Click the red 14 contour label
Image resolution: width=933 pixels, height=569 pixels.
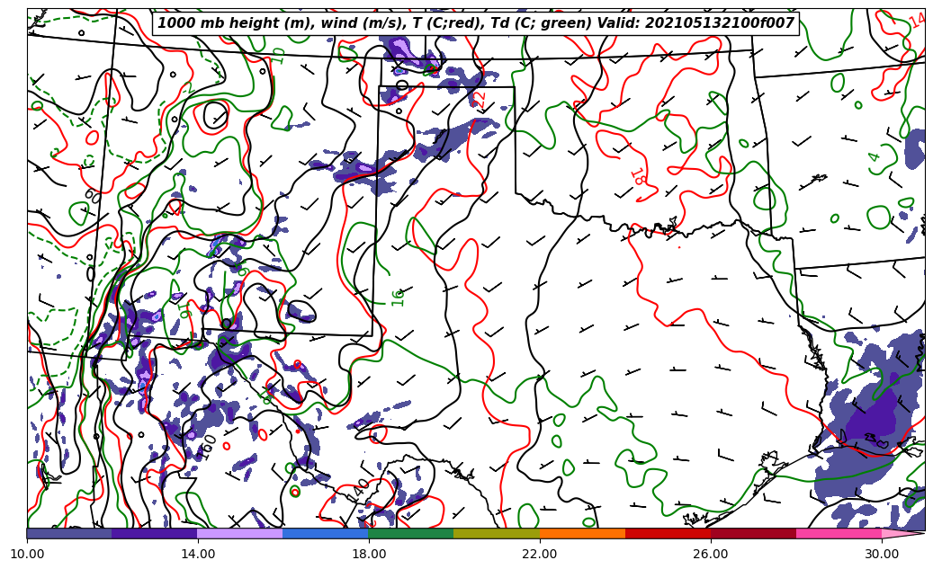tap(916, 20)
